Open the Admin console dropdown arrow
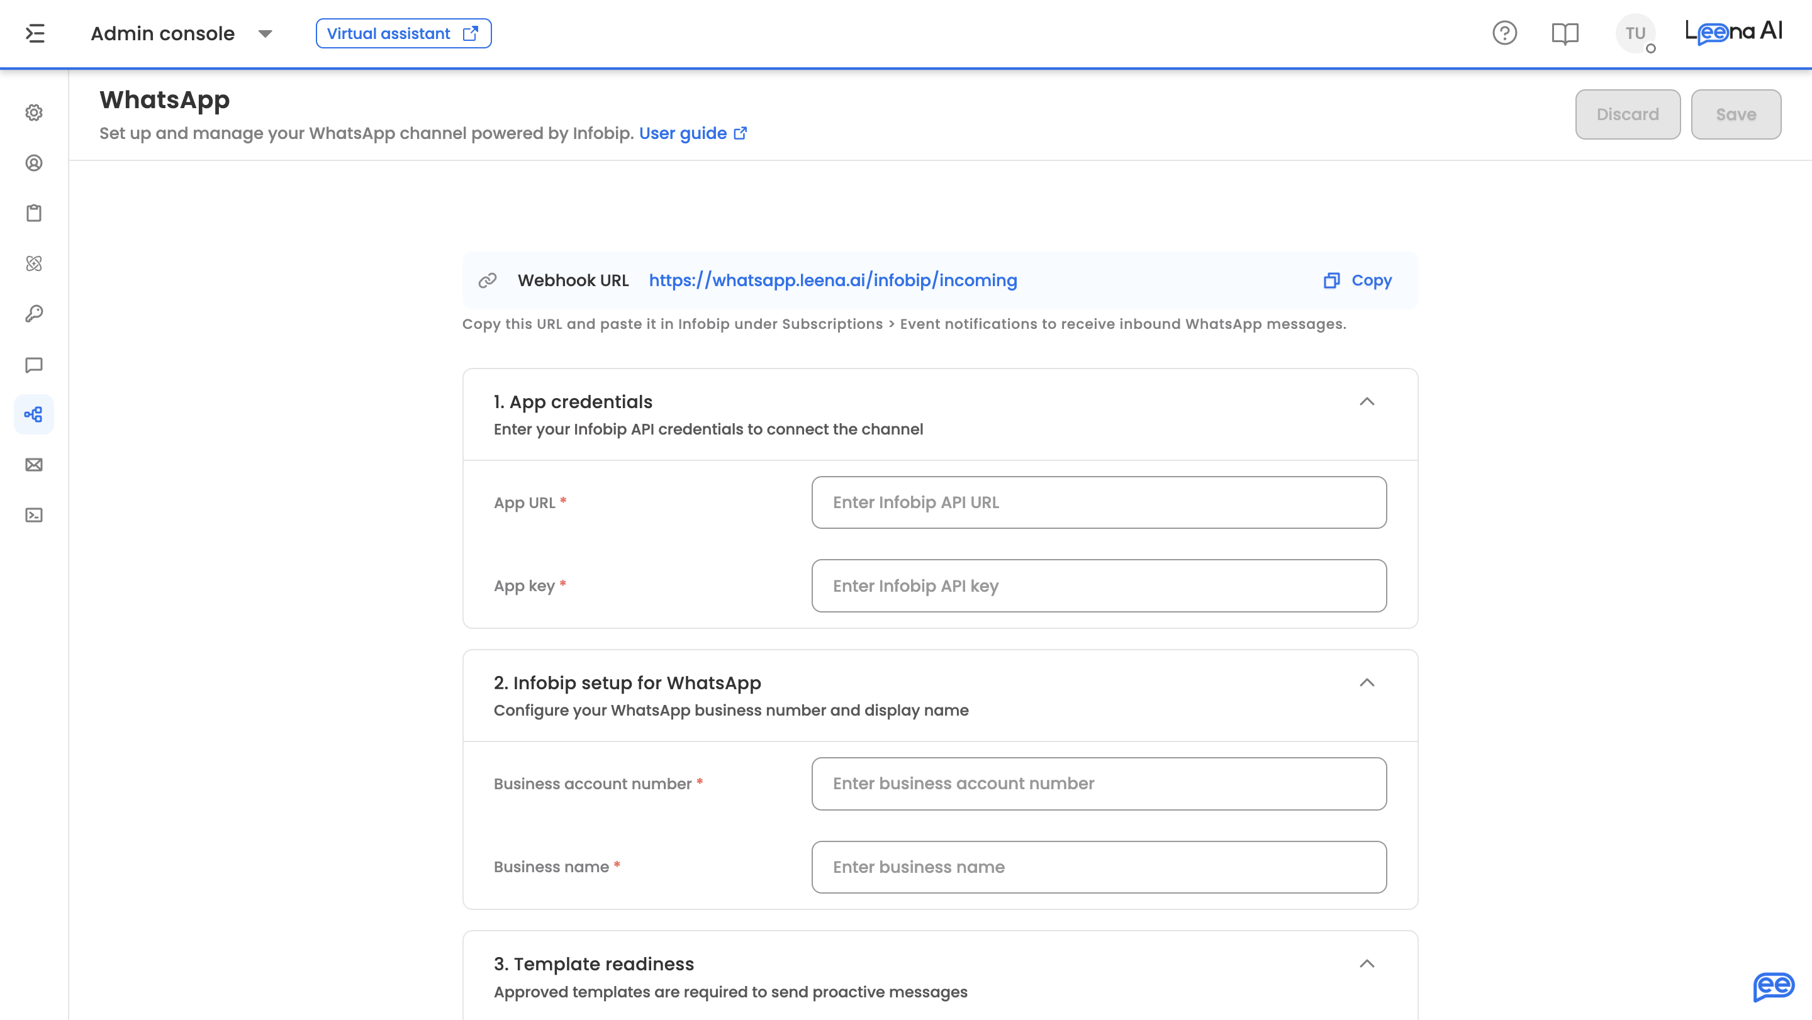The height and width of the screenshot is (1020, 1812). (265, 34)
